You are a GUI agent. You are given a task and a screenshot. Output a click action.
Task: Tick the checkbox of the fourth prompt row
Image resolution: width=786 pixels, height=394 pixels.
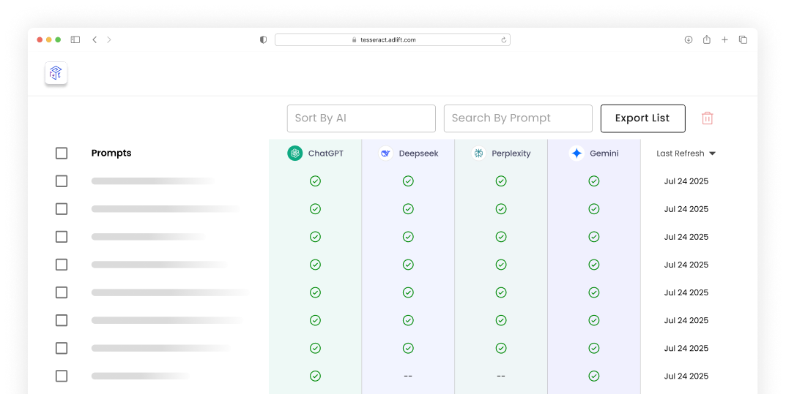coord(61,265)
